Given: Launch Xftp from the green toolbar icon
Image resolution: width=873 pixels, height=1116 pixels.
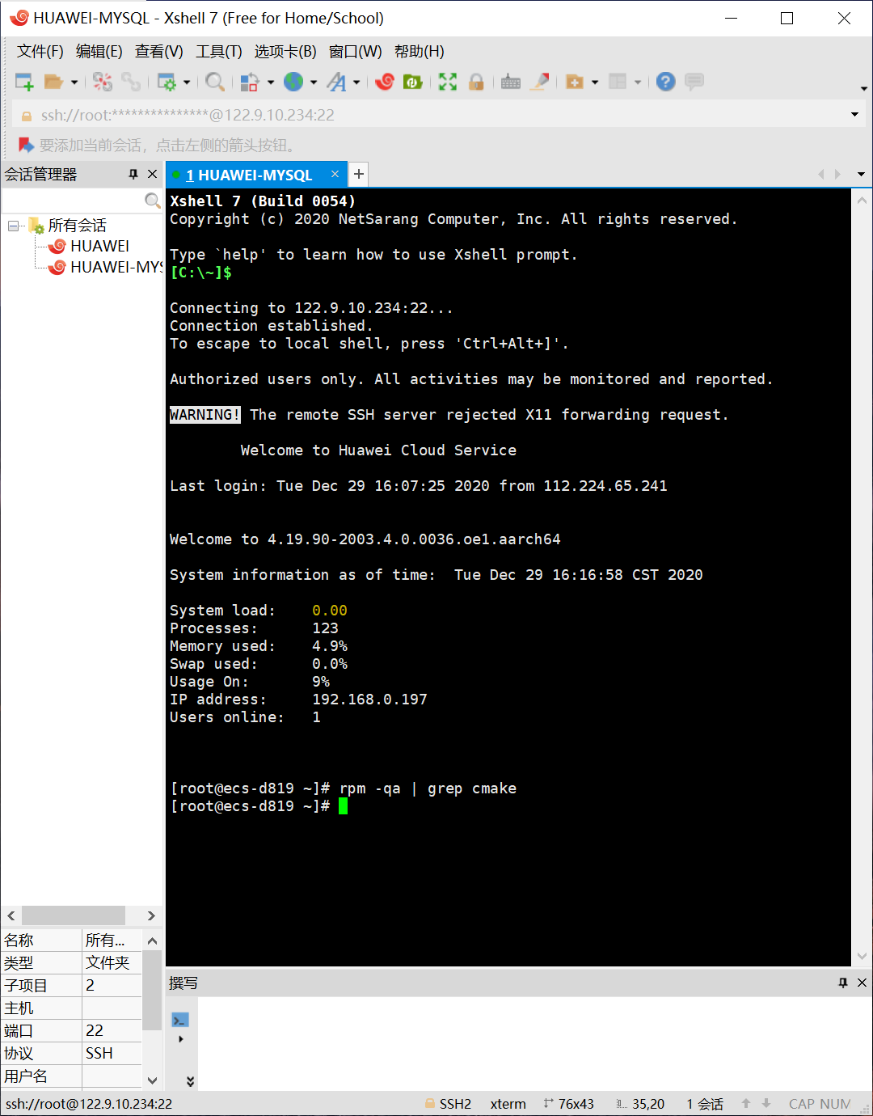Looking at the screenshot, I should click(x=413, y=82).
